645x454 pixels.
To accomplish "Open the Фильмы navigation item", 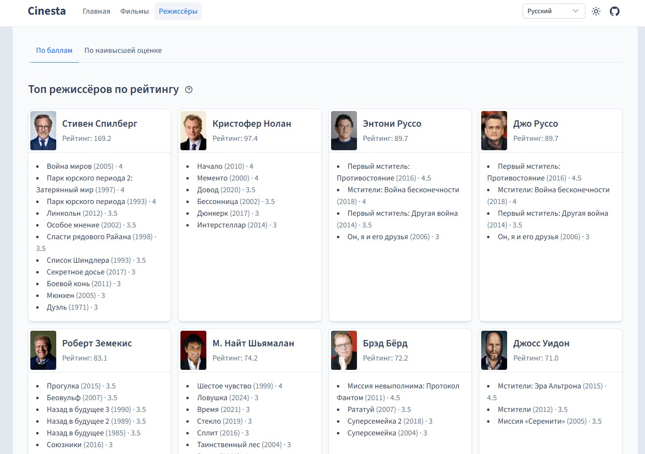I will (x=134, y=11).
